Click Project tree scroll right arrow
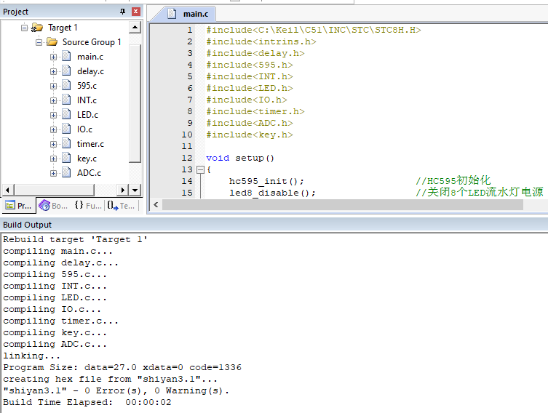Image resolution: width=548 pixels, height=413 pixels. 122,191
